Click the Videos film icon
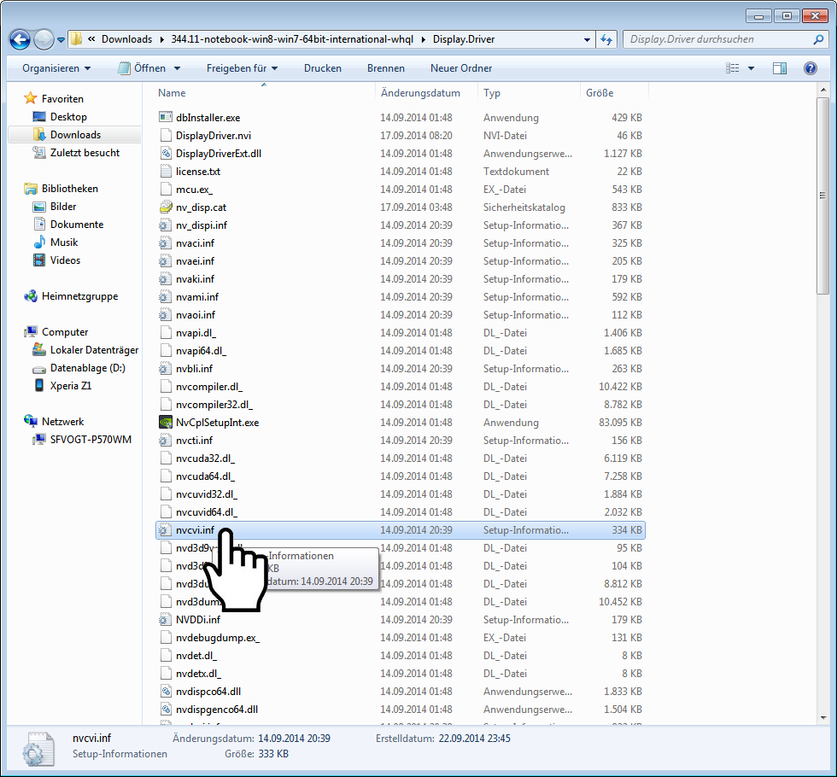The width and height of the screenshot is (837, 777). [39, 260]
